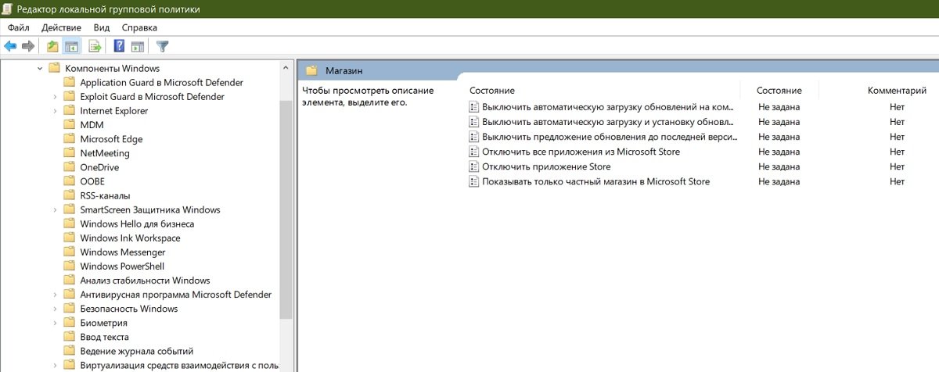Select the OneDrive folder in tree
This screenshot has width=939, height=372.
[x=99, y=167]
